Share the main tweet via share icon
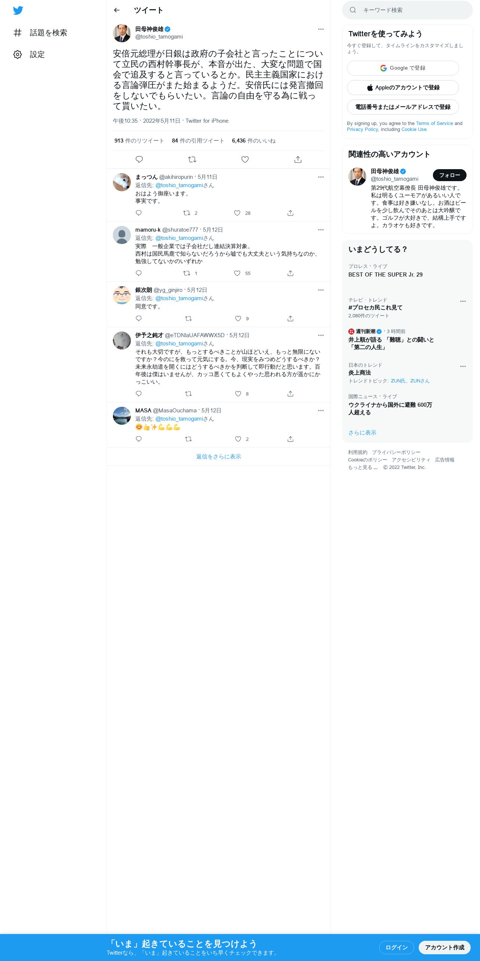 click(298, 159)
